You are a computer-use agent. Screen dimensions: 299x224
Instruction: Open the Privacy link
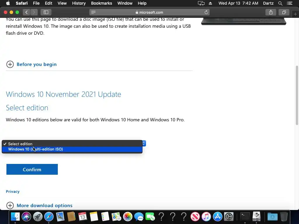[13, 191]
